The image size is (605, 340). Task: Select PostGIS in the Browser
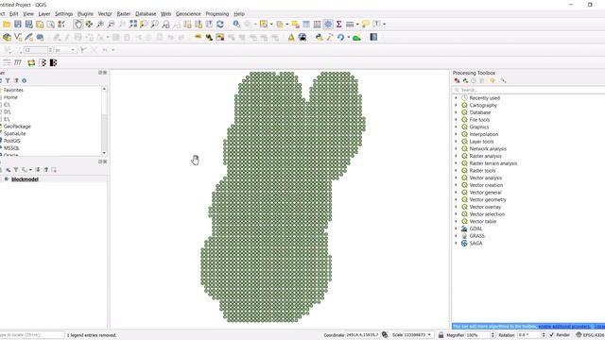pos(11,141)
